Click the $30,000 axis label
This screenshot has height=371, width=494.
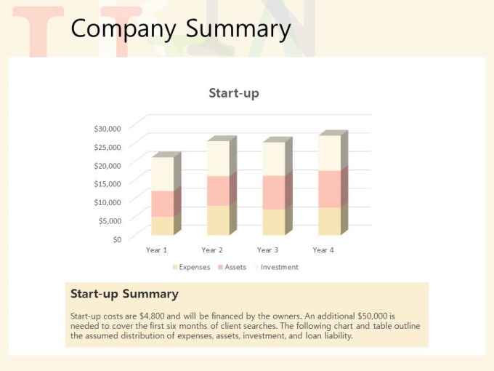point(108,129)
